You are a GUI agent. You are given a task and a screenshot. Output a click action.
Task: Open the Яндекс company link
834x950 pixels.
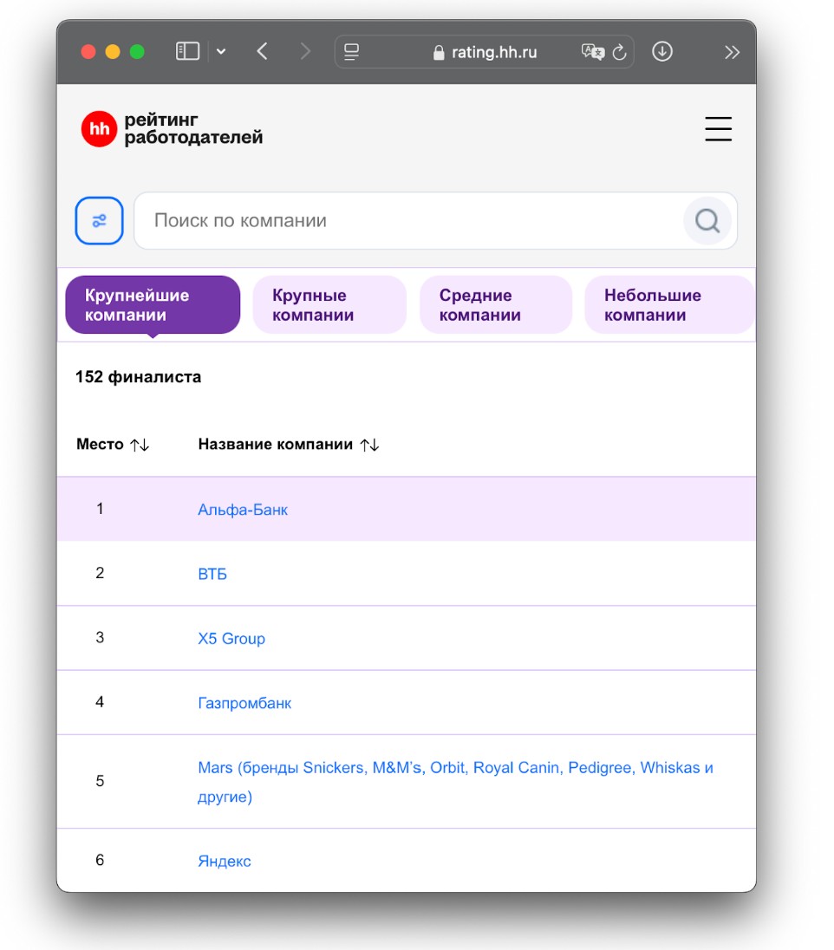click(x=225, y=861)
